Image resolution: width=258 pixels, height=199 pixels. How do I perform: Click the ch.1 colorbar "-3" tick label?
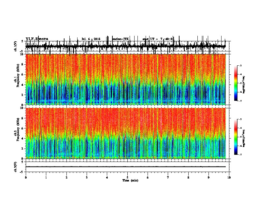240,65
